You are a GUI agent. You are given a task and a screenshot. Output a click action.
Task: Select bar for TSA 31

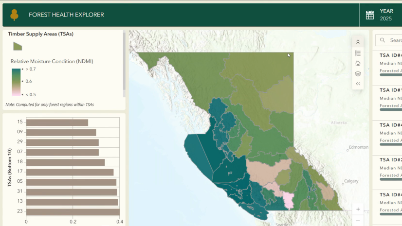coord(72,192)
